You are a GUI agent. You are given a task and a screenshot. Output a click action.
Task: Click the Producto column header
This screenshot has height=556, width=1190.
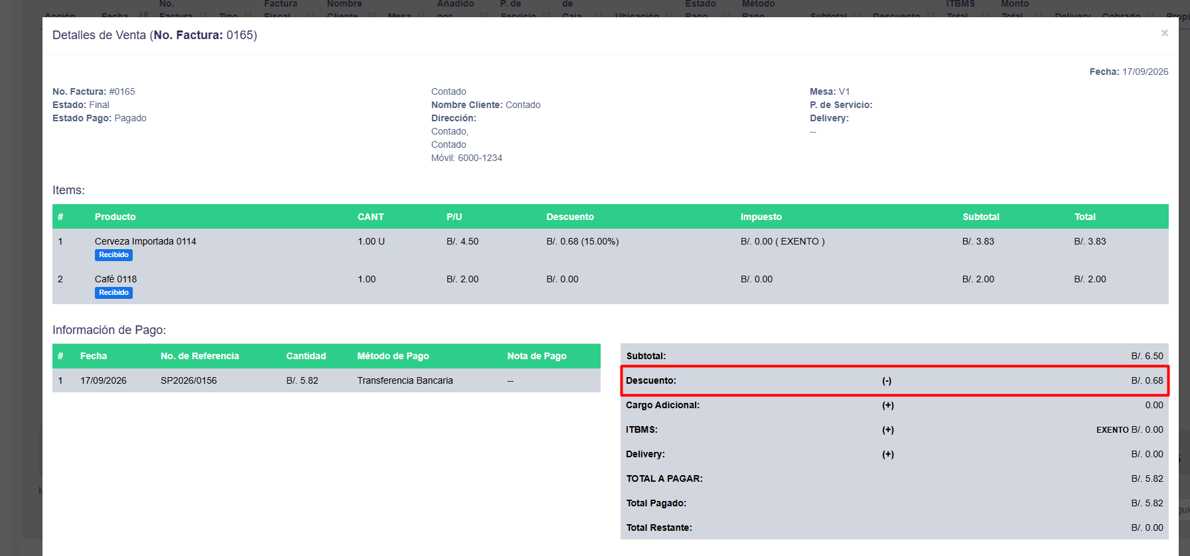(x=115, y=217)
